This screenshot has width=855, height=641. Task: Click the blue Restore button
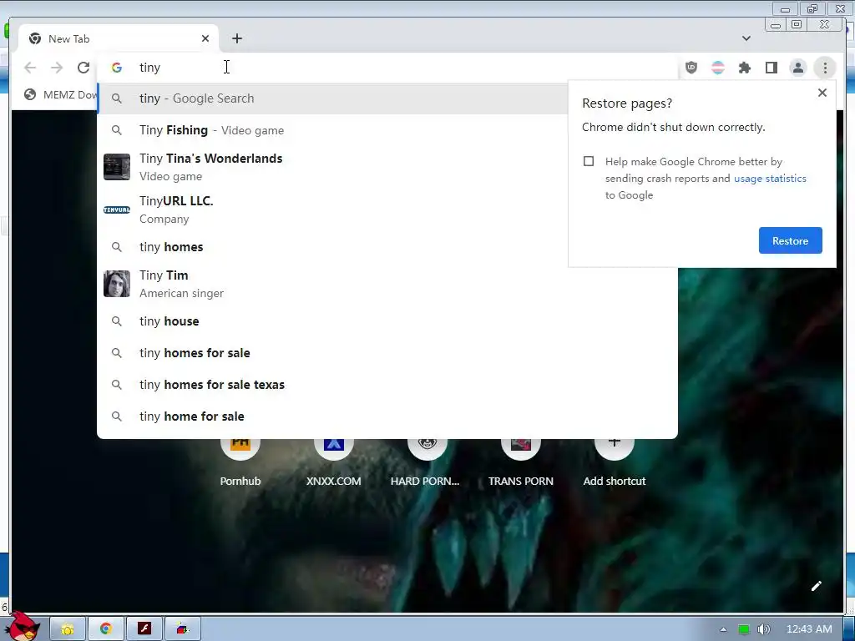[x=790, y=240]
